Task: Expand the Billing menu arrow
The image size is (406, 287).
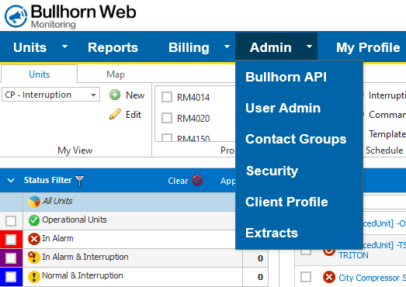Action: click(x=227, y=47)
